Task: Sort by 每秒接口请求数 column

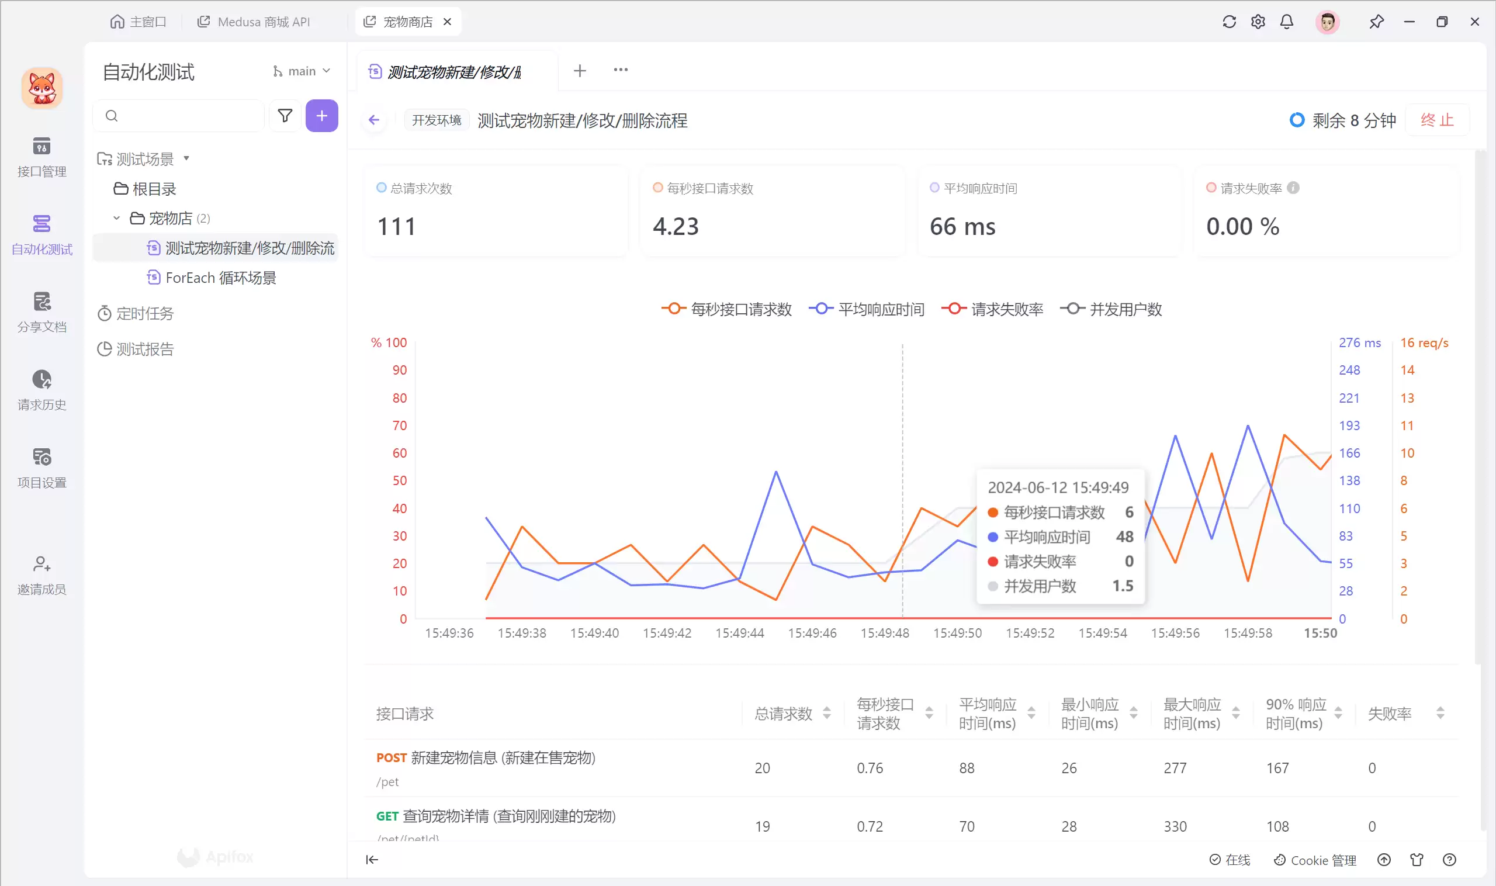Action: tap(929, 713)
